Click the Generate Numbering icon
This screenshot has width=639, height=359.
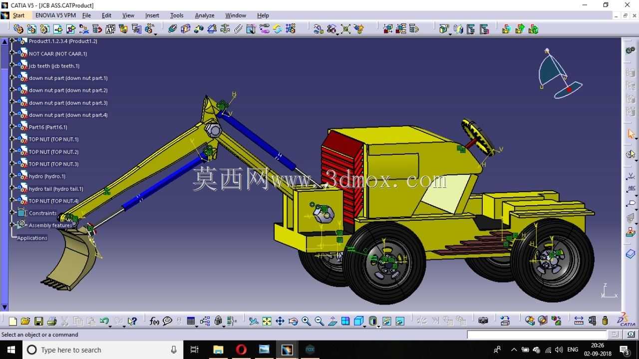click(110, 29)
